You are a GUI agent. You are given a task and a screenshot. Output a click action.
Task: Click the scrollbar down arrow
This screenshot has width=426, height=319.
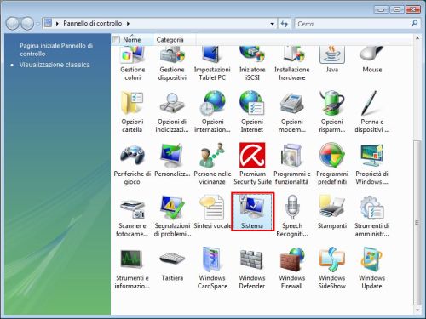point(417,310)
